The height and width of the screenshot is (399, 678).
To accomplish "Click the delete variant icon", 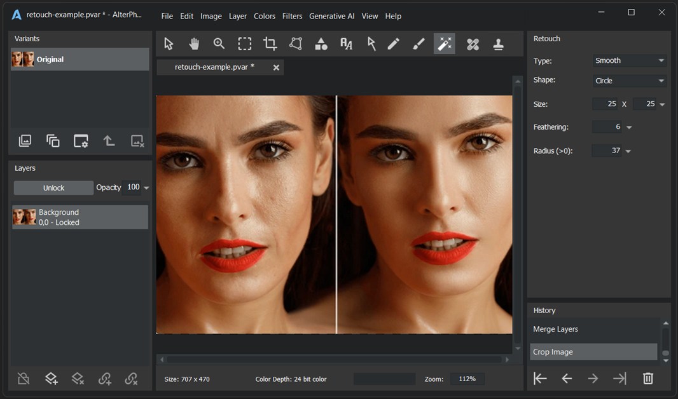I will point(137,141).
